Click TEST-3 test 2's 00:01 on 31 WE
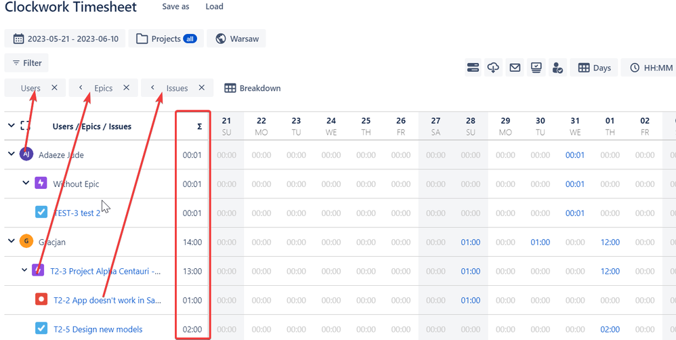The width and height of the screenshot is (676, 340). pos(575,213)
